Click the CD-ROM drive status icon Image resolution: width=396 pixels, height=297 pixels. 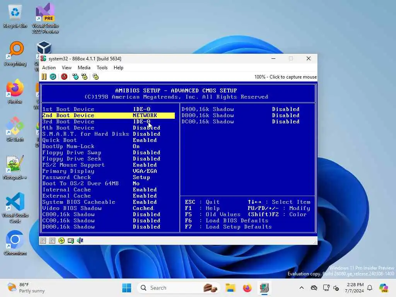point(61,241)
